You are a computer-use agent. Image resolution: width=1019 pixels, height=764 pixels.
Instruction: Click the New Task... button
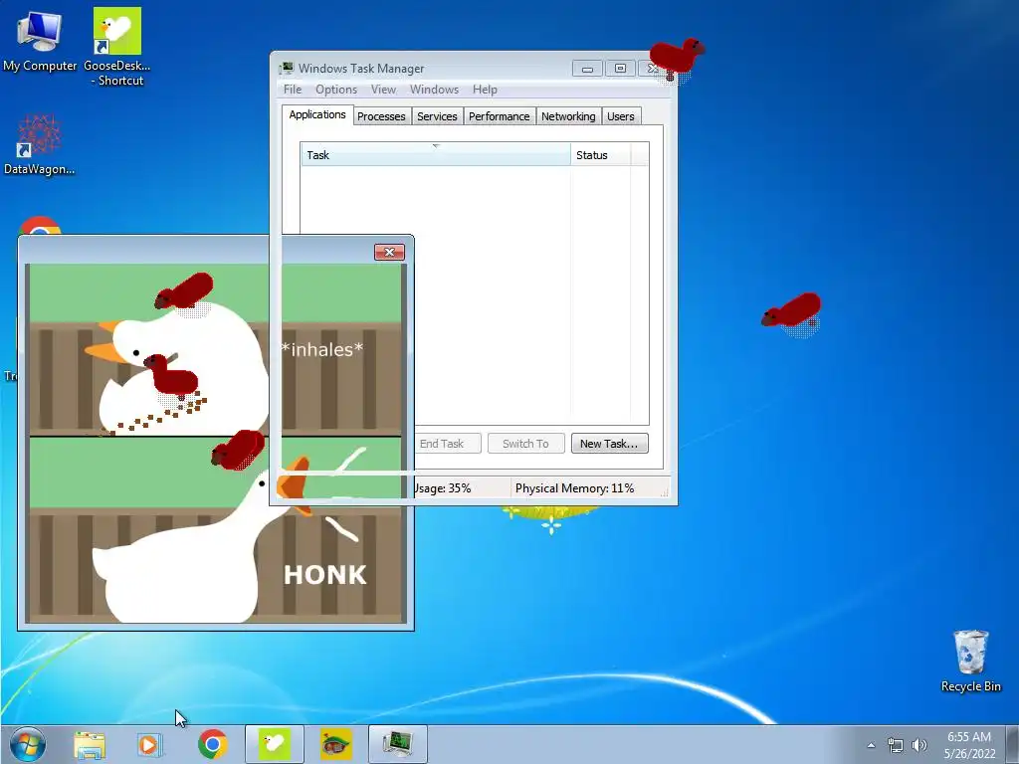pyautogui.click(x=610, y=444)
